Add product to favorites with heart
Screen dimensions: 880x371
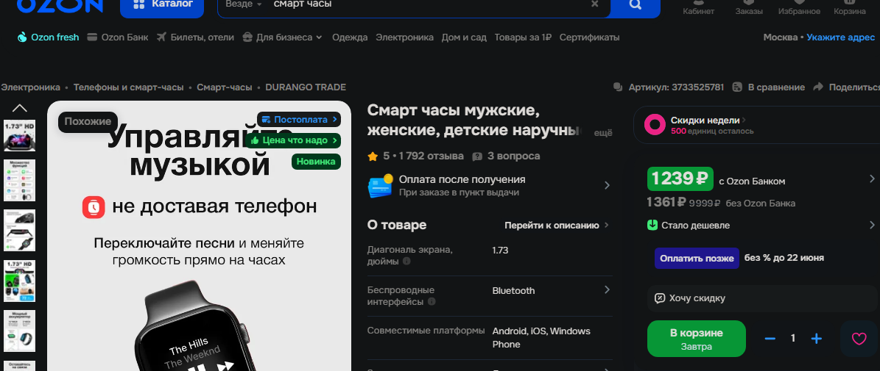coord(859,339)
